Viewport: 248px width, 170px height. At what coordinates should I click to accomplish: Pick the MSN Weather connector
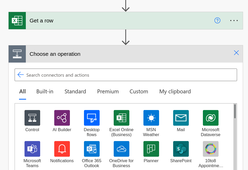[151, 118]
